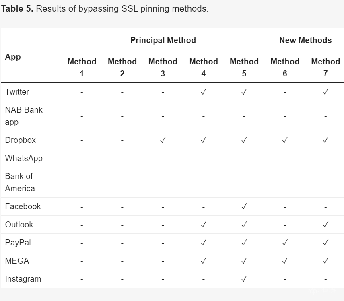Click the Dropbox Method 6 checkmark
This screenshot has width=344, height=301.
(x=285, y=140)
